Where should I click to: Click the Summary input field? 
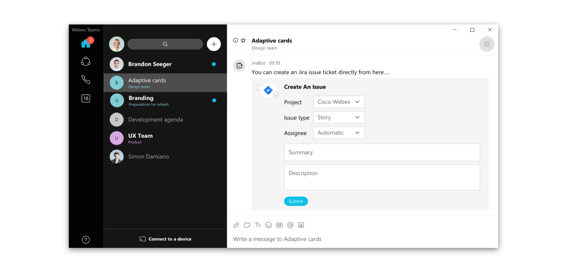coord(382,152)
